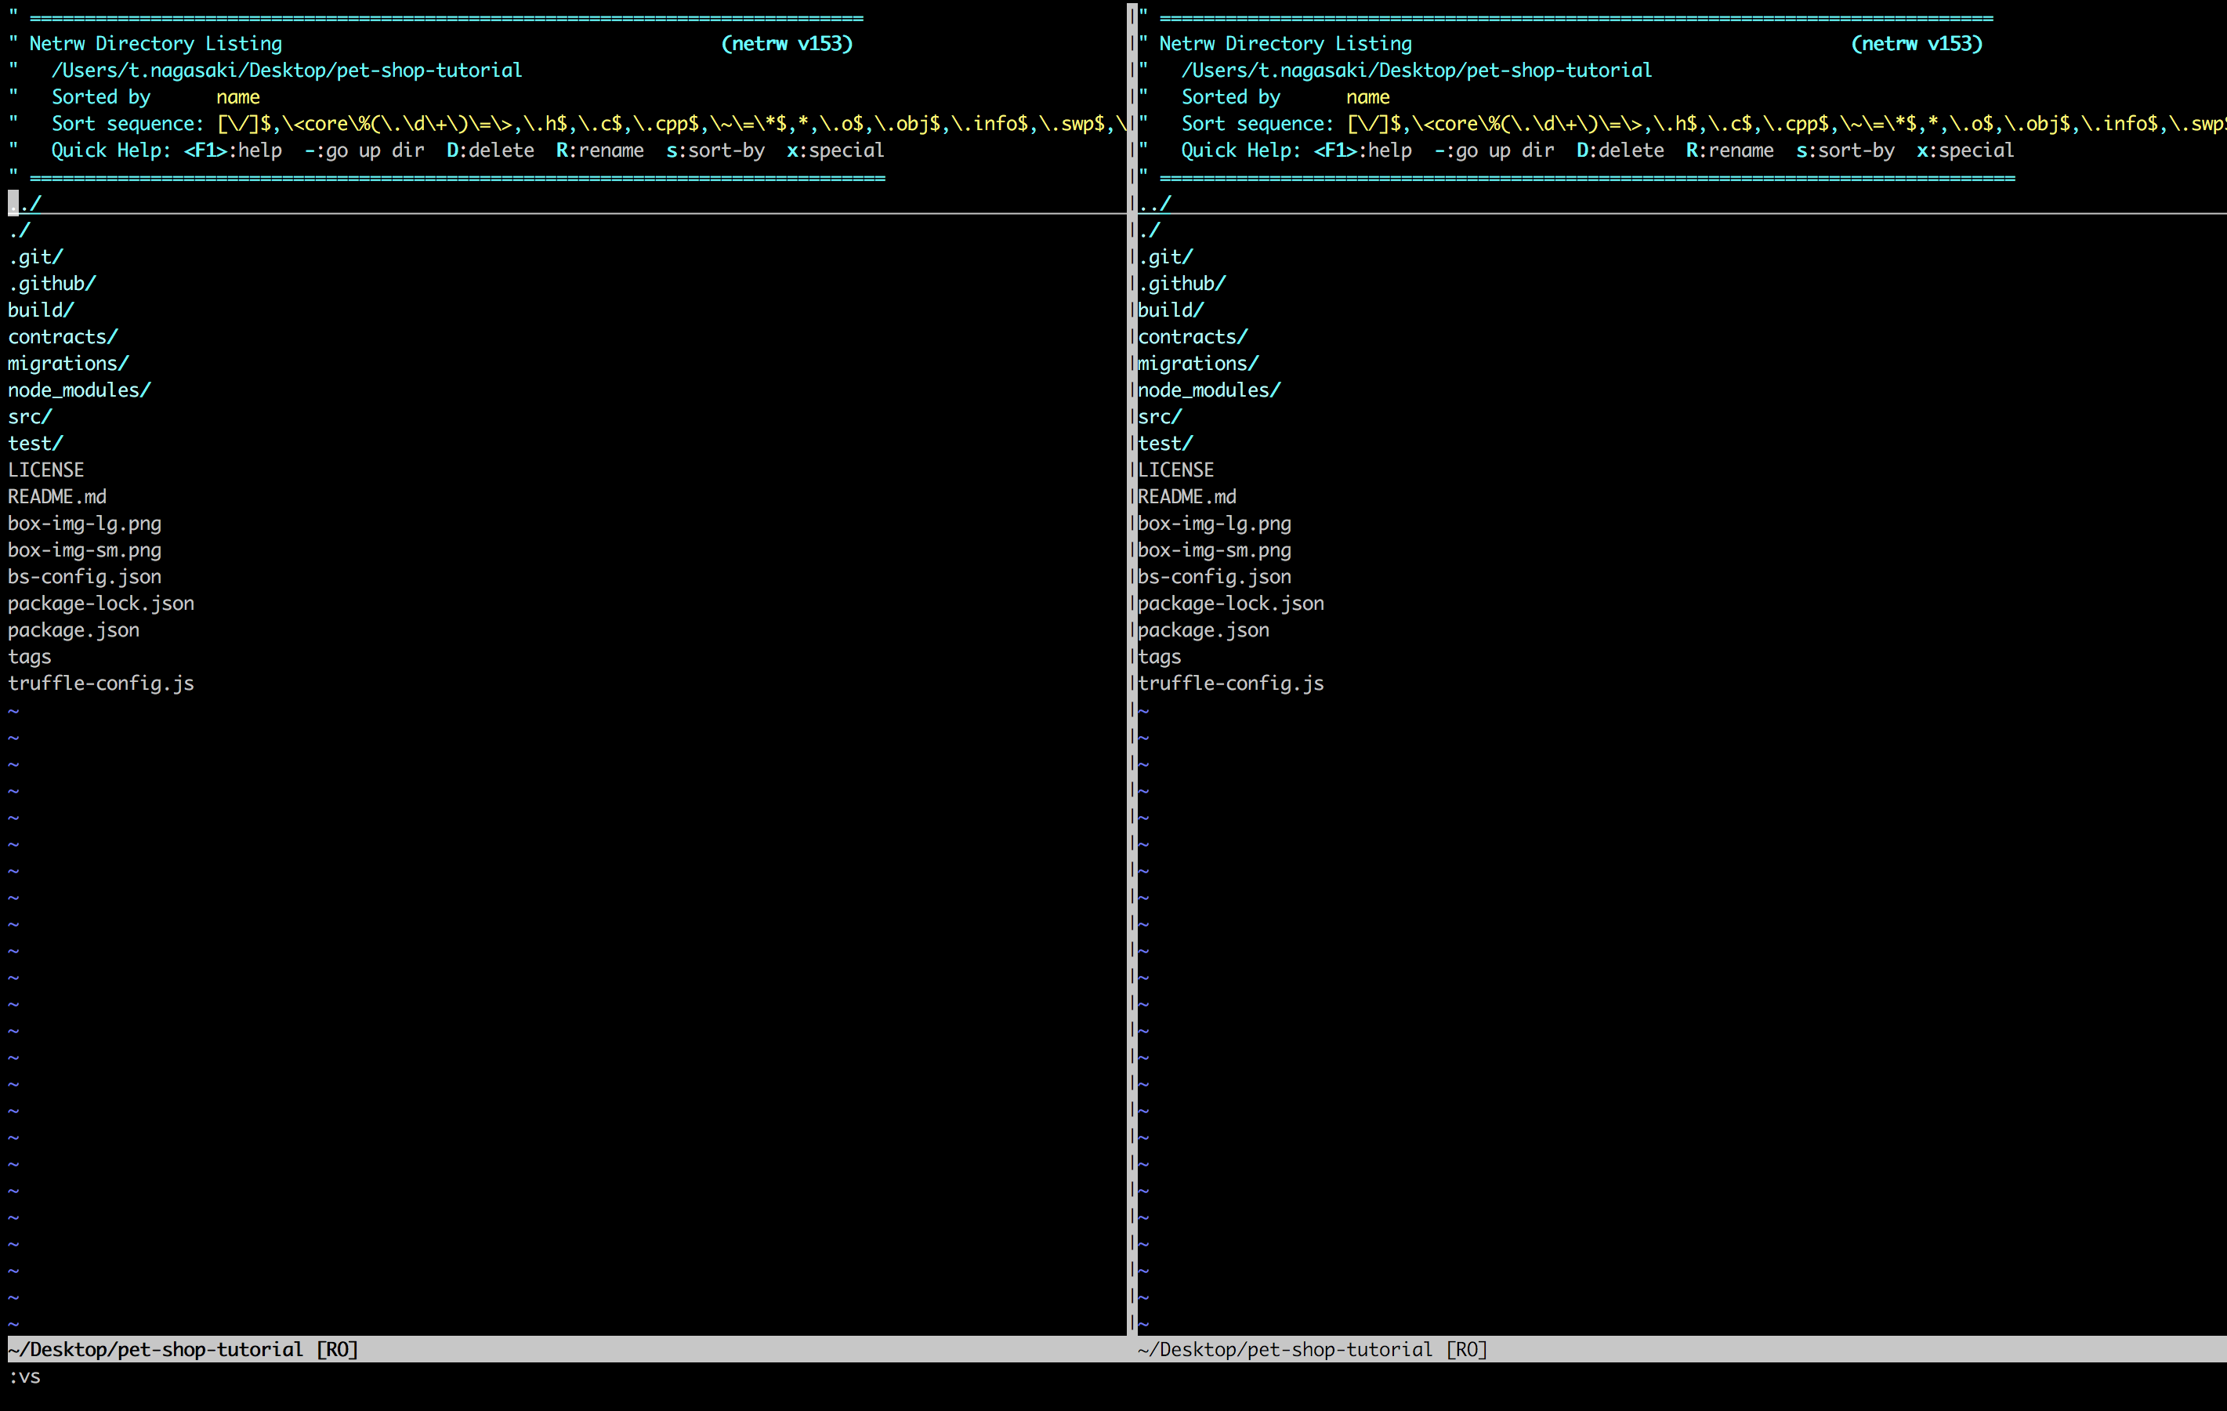This screenshot has height=1411, width=2227.
Task: Open node_modules/ folder in right pane
Action: [1209, 390]
